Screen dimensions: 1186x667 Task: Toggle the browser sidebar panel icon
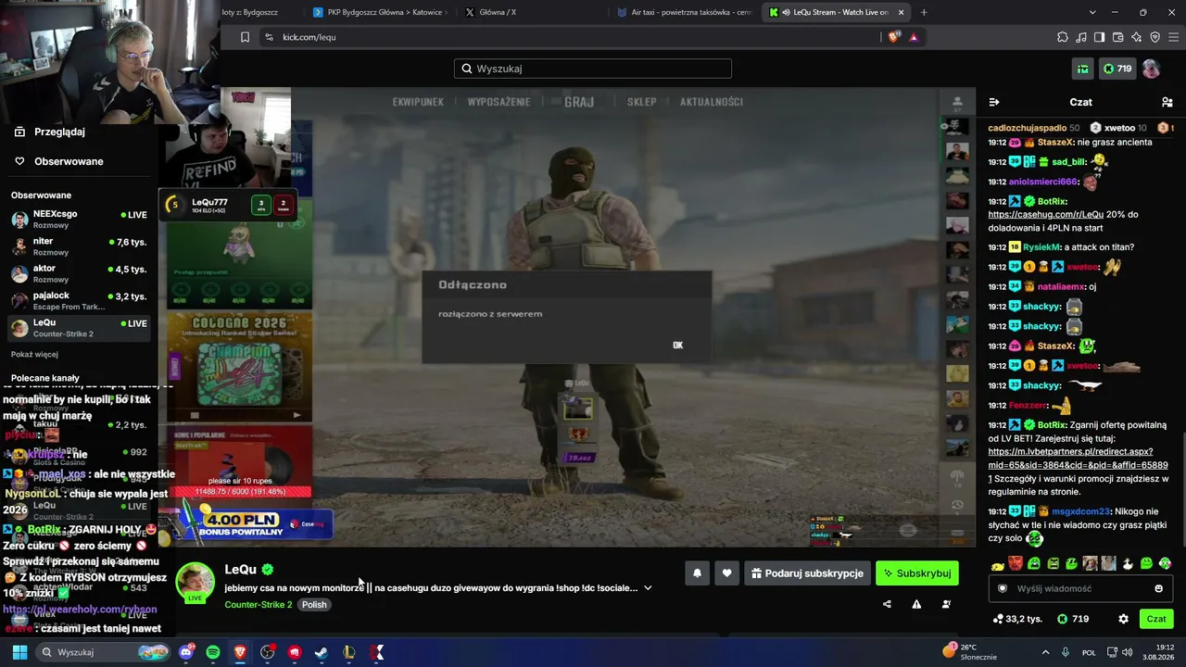[x=1099, y=37]
